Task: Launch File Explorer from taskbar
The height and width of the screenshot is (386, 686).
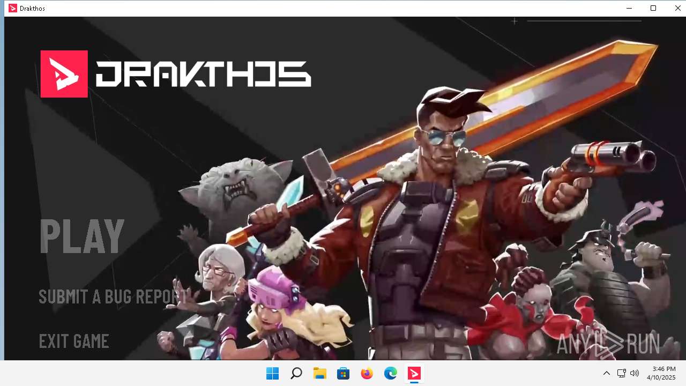Action: pyautogui.click(x=319, y=373)
